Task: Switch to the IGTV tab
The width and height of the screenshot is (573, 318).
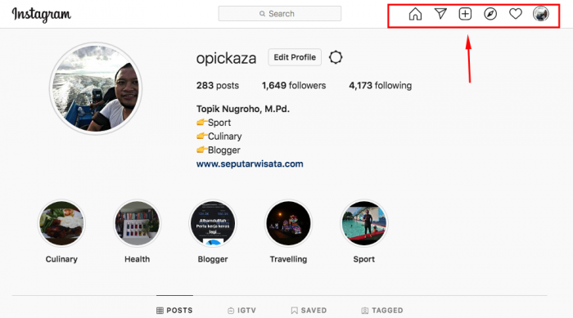Action: pos(241,311)
